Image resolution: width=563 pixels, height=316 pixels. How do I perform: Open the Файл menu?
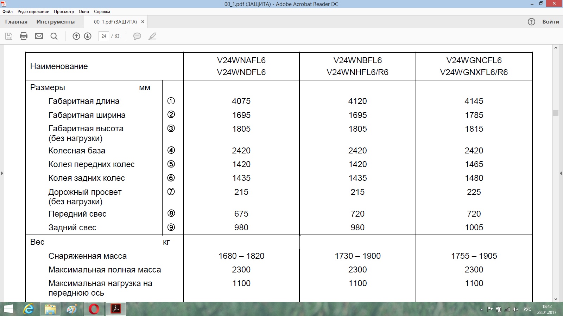(7, 12)
